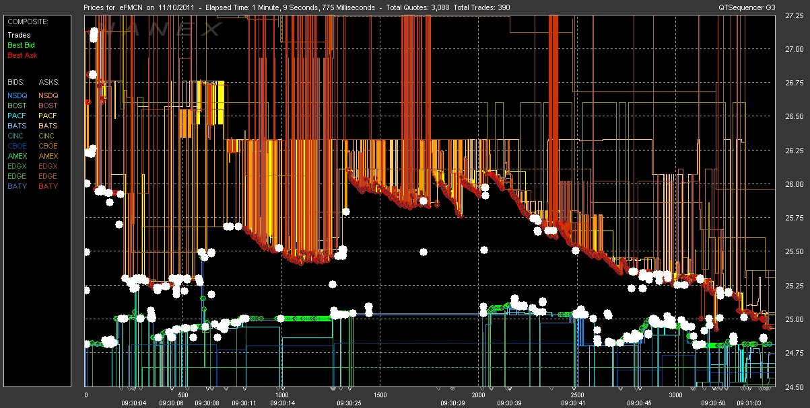Image resolution: width=810 pixels, height=408 pixels.
Task: Select BATY in the ASKS column
Action: tap(48, 186)
